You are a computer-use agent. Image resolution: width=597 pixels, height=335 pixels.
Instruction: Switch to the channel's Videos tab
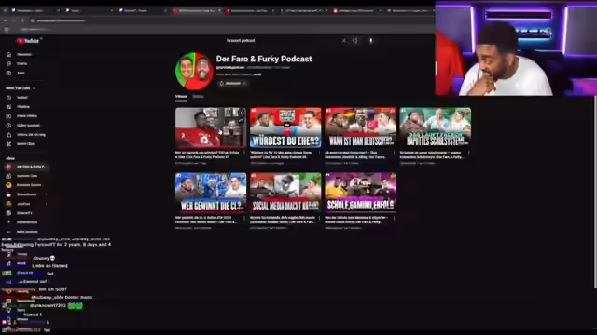click(x=181, y=97)
